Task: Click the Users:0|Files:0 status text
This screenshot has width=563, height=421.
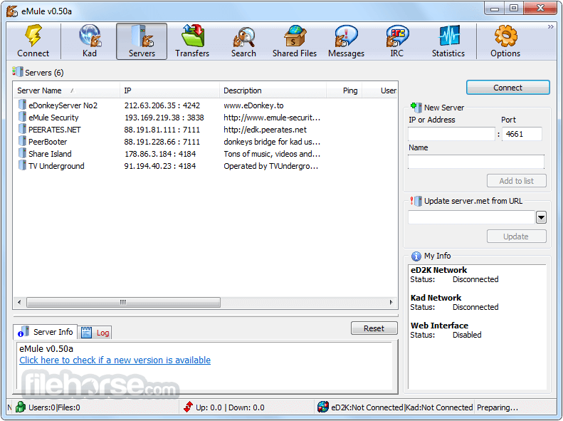Action: coord(54,407)
